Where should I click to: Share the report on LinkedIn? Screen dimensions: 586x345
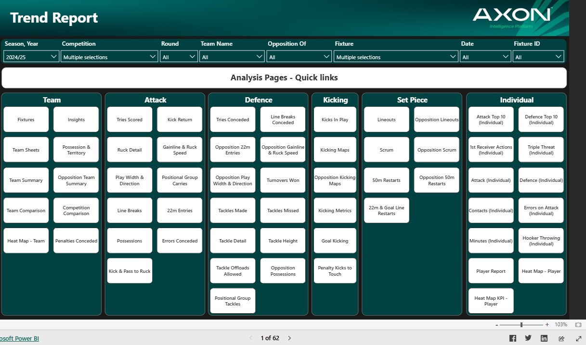coord(544,338)
